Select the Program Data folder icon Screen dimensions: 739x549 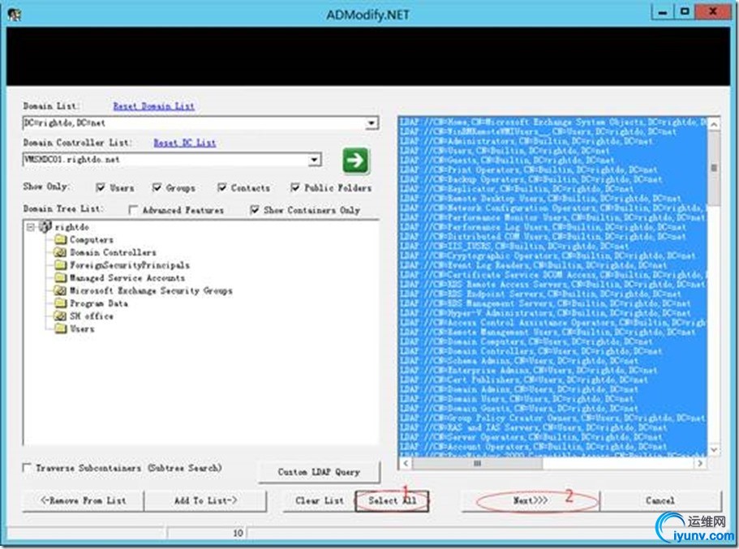click(x=60, y=303)
